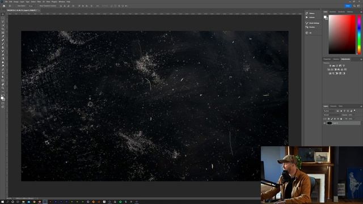The height and width of the screenshot is (204, 363).
Task: Click in the red color picker field
Action: [342, 35]
